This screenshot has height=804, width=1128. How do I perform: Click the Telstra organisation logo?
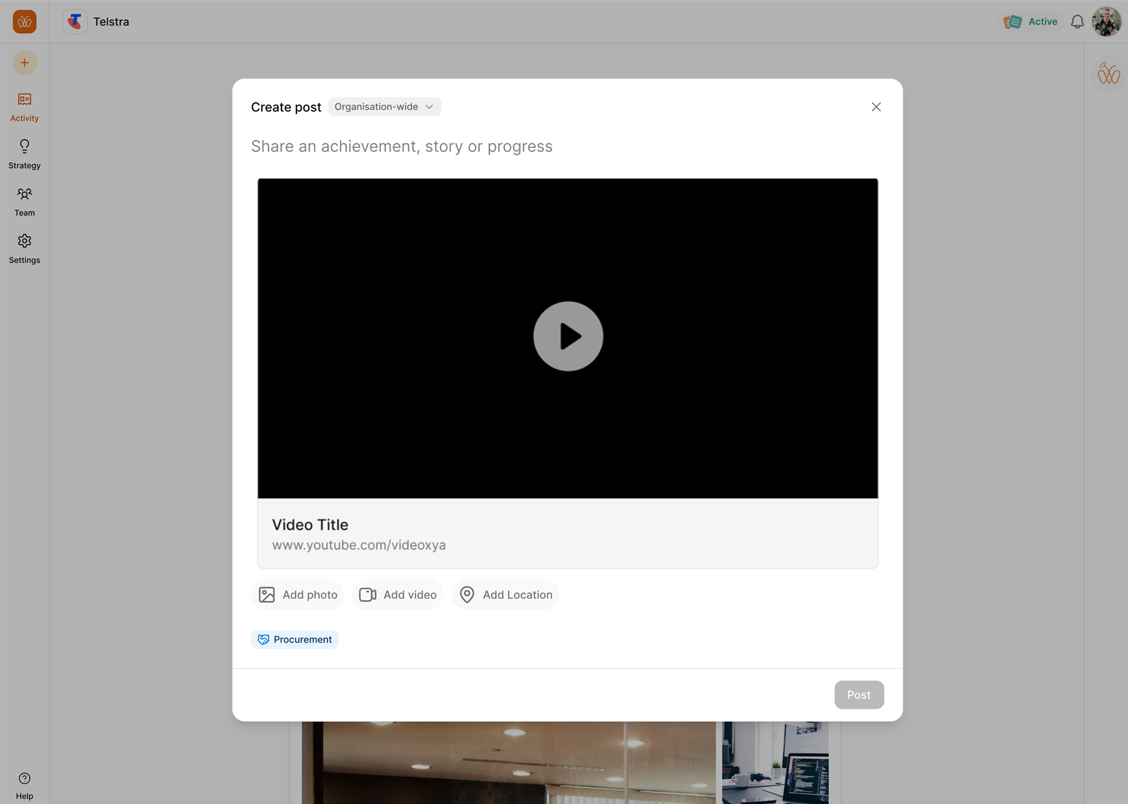click(x=75, y=22)
